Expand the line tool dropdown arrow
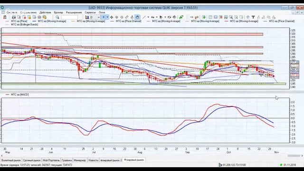The height and width of the screenshot is (171, 304). tap(148, 17)
